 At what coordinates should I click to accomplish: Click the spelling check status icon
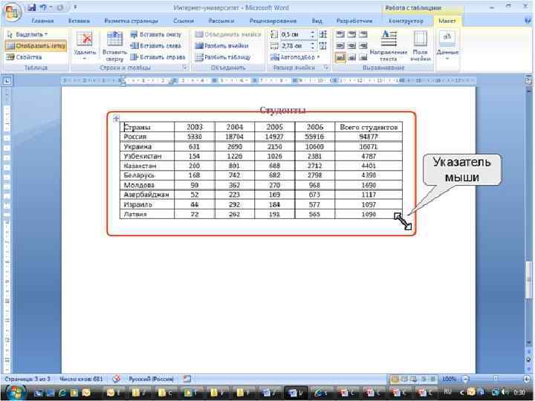pyautogui.click(x=117, y=379)
